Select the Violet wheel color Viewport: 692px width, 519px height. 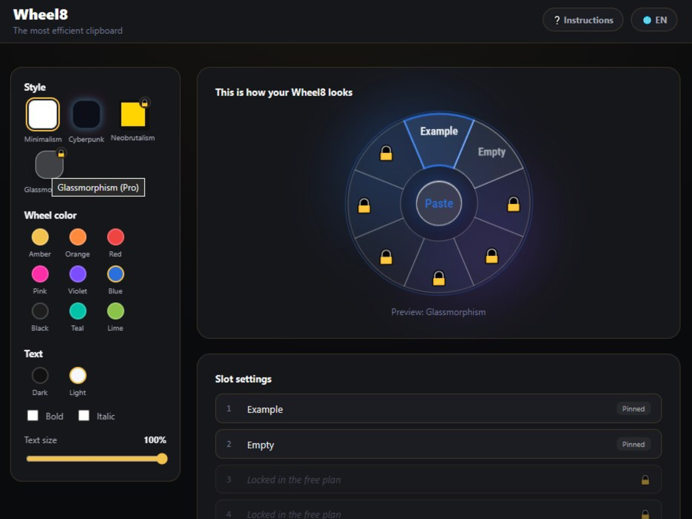78,274
